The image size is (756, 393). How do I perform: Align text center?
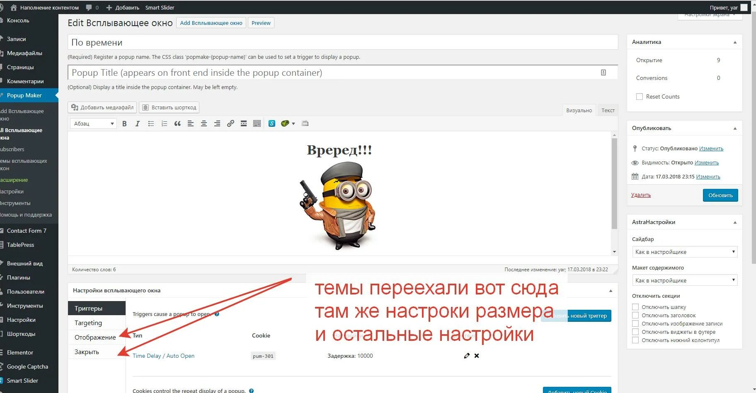click(204, 123)
